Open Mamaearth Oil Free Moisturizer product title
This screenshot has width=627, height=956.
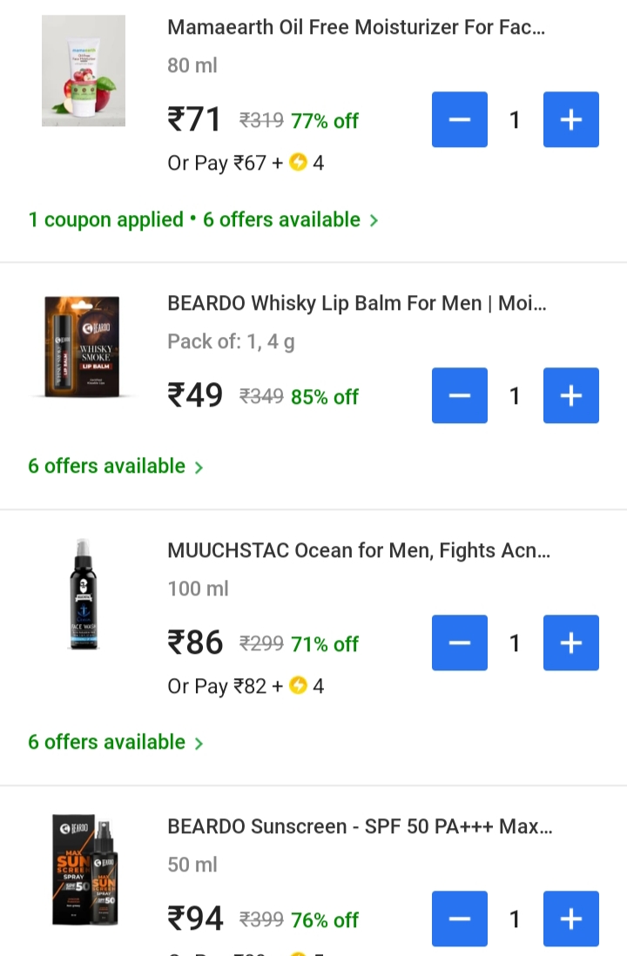[x=356, y=27]
